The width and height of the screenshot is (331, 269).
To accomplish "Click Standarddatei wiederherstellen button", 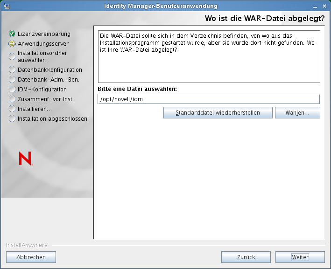I will point(218,112).
